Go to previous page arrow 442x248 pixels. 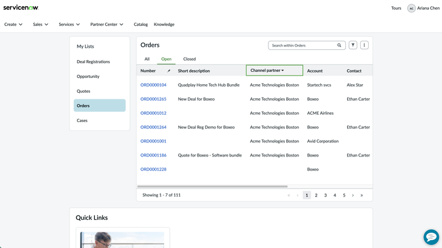[297, 195]
